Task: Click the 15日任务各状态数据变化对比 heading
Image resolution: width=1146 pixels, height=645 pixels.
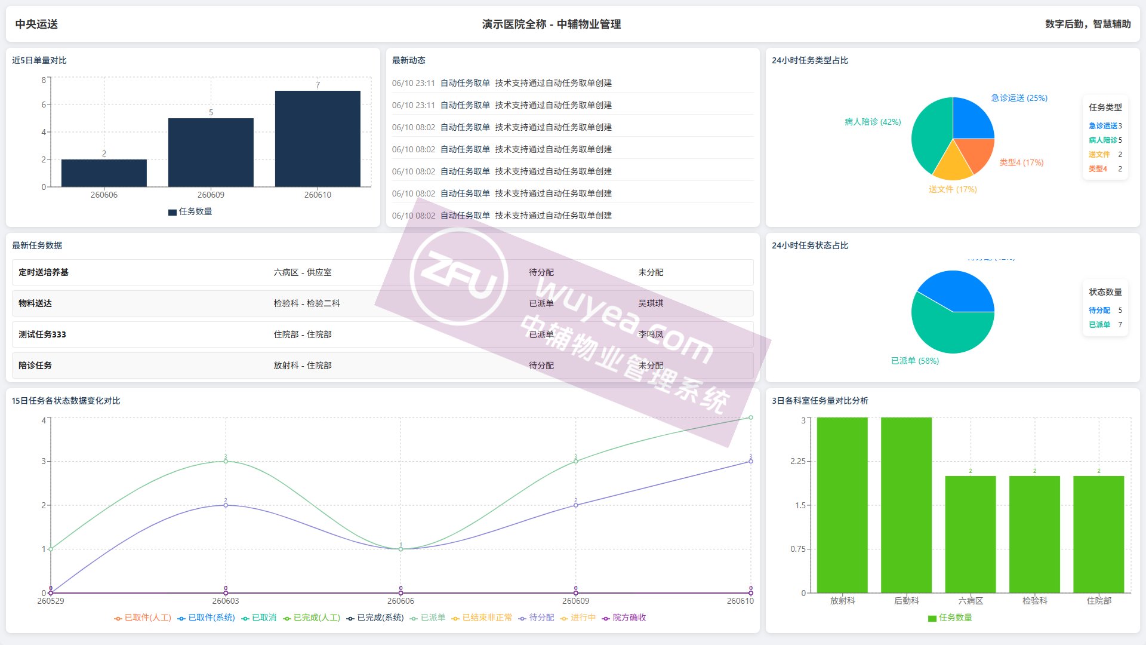Action: [66, 401]
